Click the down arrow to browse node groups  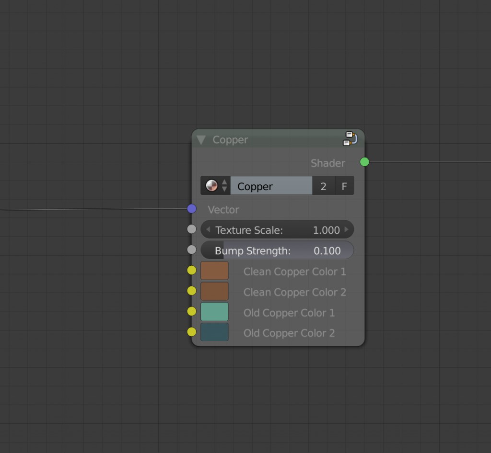click(224, 188)
